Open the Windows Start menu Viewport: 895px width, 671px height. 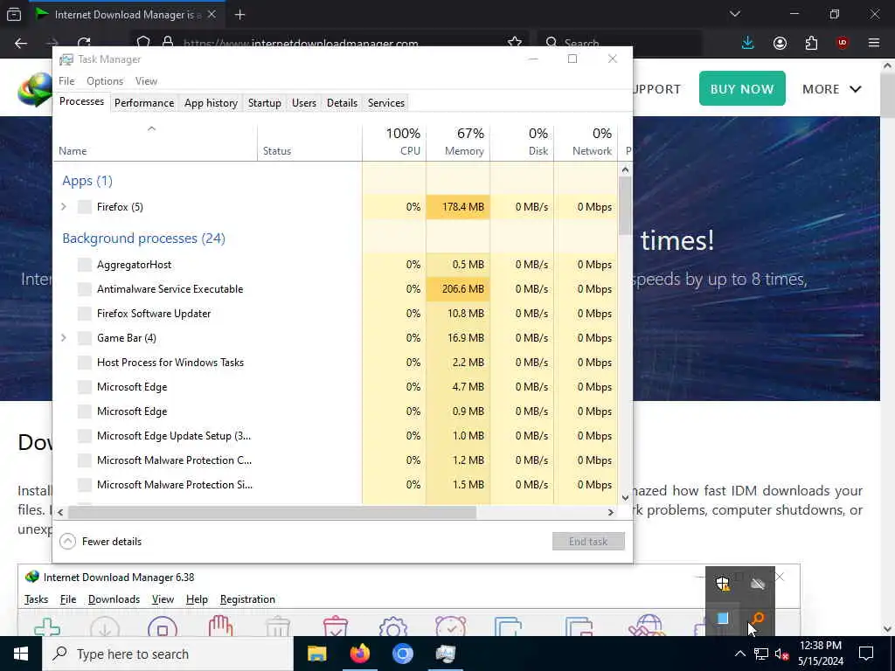coord(21,654)
